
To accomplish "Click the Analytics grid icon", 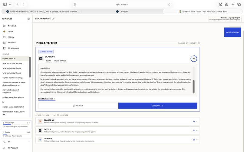I will click(x=4, y=43).
